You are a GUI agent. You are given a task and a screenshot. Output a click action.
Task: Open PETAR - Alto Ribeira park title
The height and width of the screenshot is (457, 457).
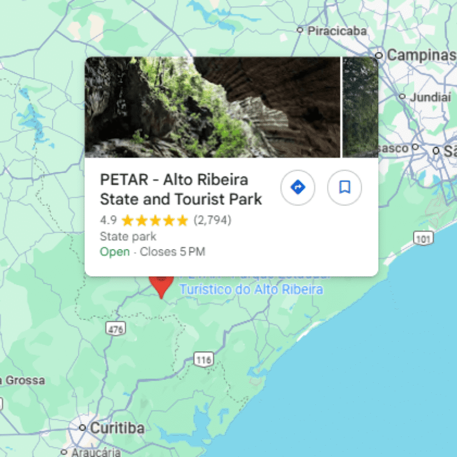tap(181, 189)
